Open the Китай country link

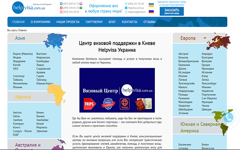click(x=16, y=65)
